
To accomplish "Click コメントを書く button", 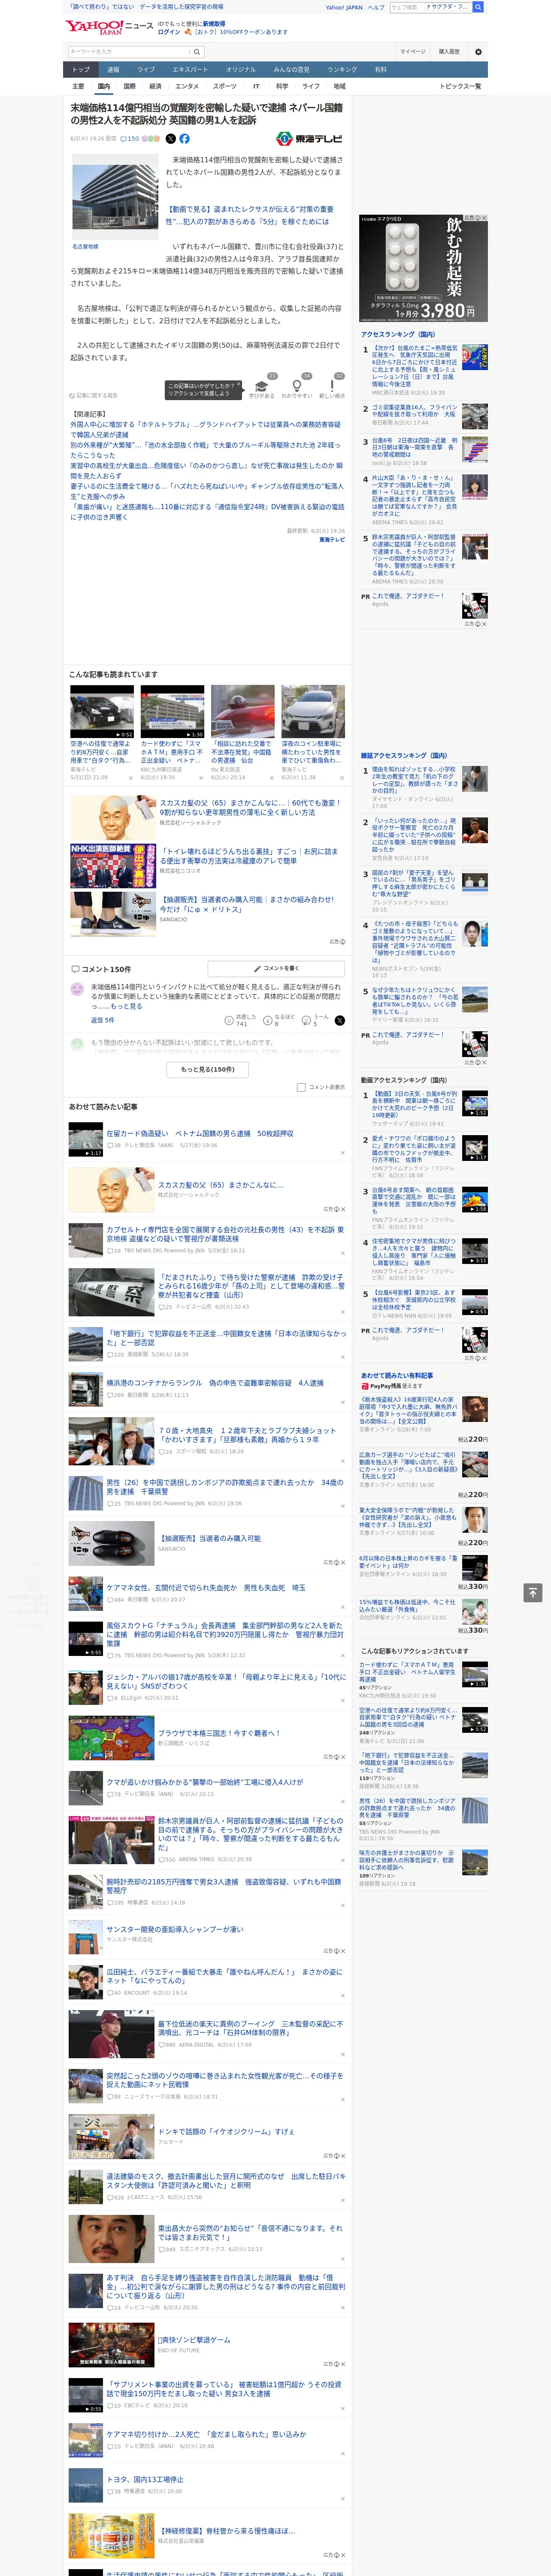I will pos(276,968).
